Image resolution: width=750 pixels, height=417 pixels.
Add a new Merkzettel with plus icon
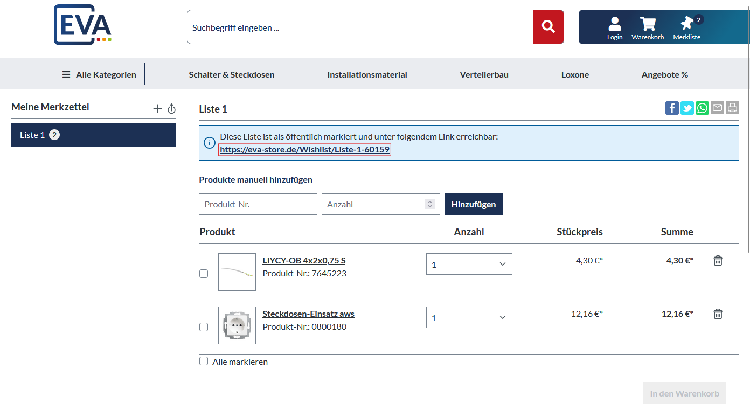tap(157, 109)
